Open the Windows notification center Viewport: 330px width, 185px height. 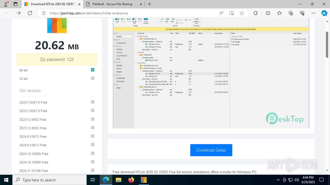point(321,180)
